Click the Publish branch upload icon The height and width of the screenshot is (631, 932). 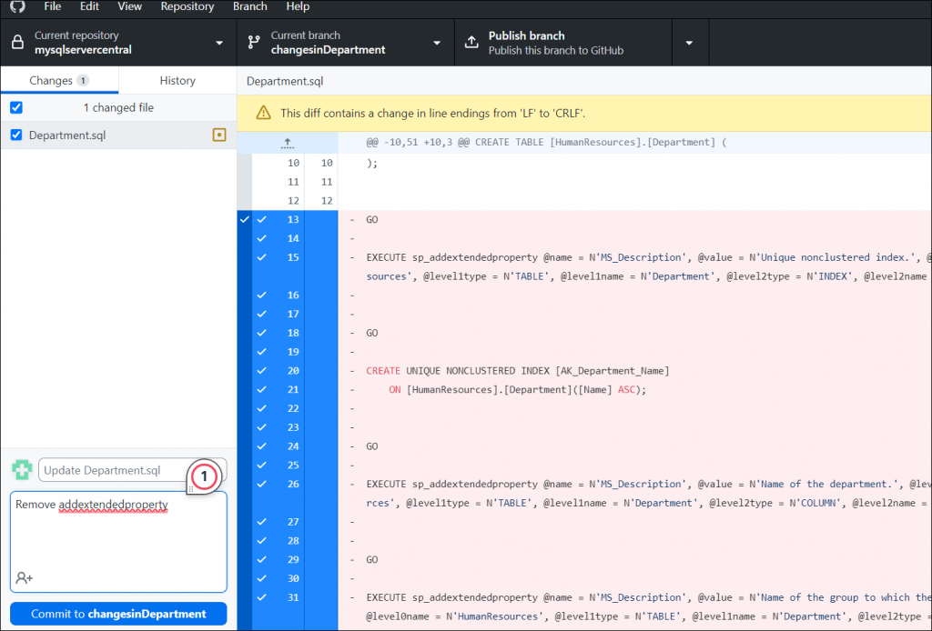pyautogui.click(x=471, y=43)
